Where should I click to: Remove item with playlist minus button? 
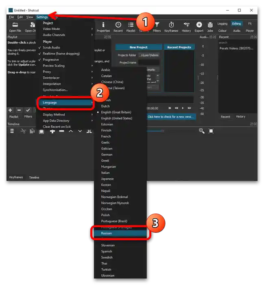coord(19,110)
